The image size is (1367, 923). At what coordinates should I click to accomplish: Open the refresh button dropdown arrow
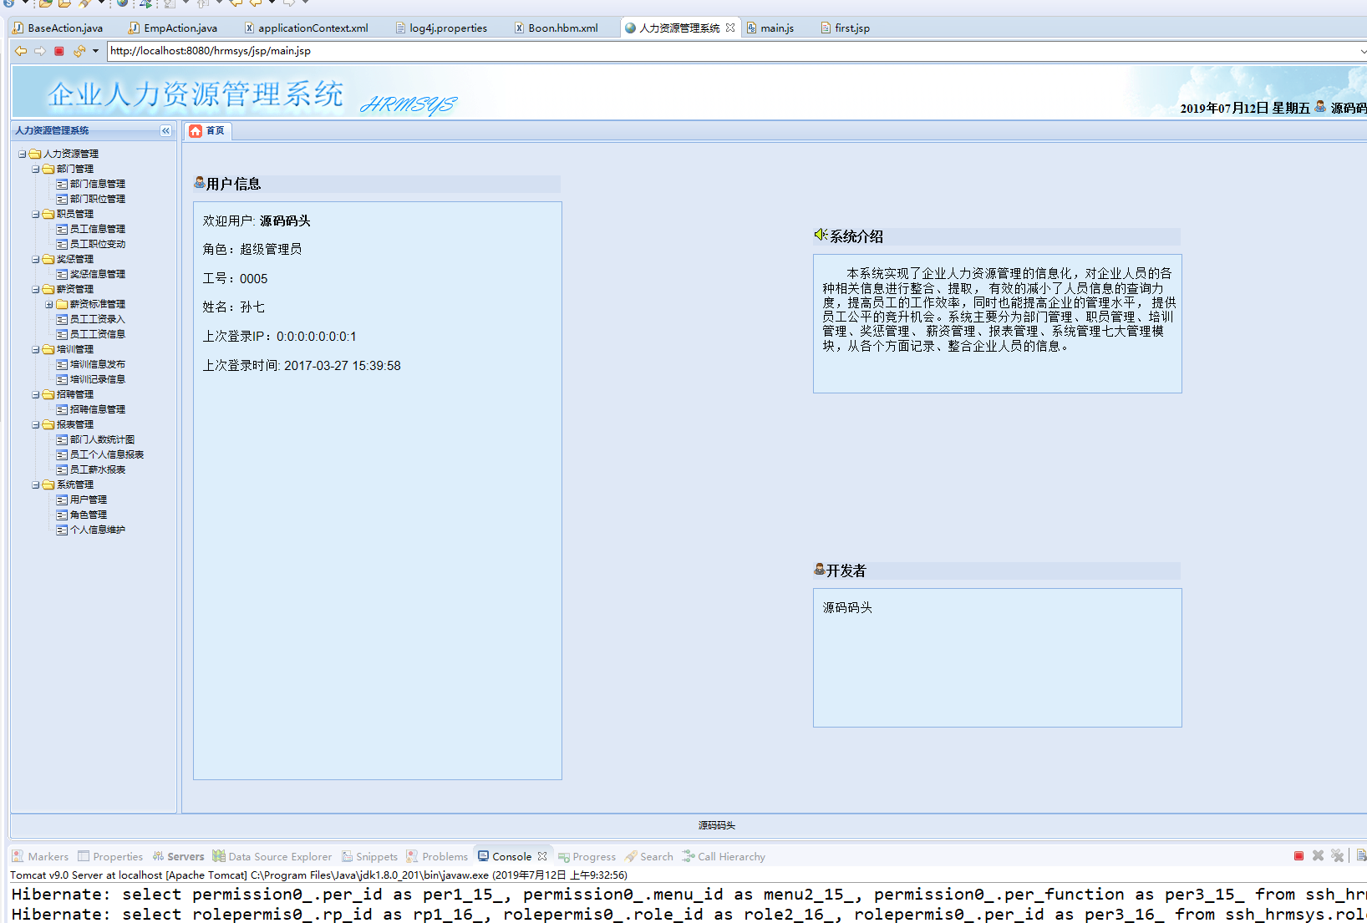tap(95, 51)
